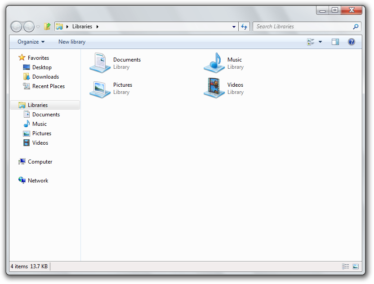This screenshot has height=284, width=374.
Task: Open the Organize dropdown menu
Action: pos(31,42)
